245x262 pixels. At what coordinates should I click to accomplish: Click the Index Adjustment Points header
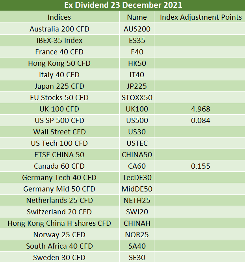tap(200, 17)
